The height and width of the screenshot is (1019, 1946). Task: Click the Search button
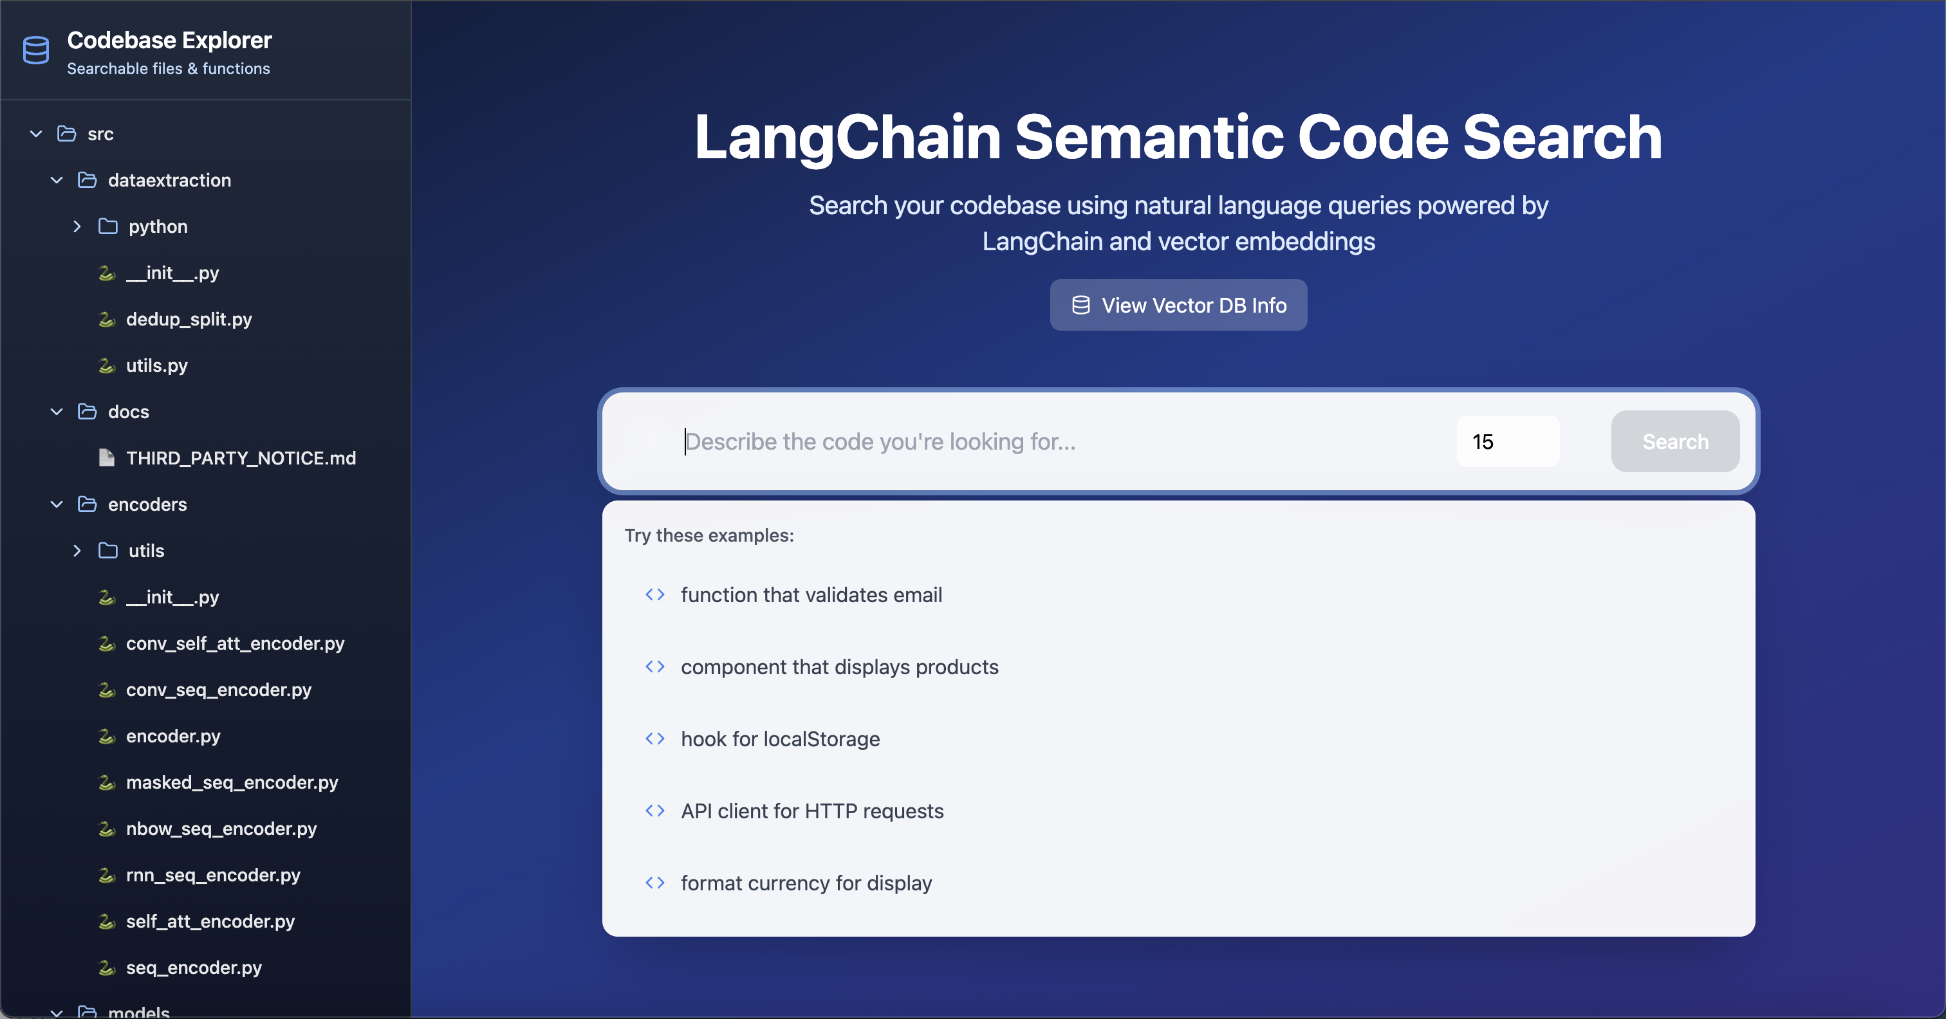(x=1676, y=441)
